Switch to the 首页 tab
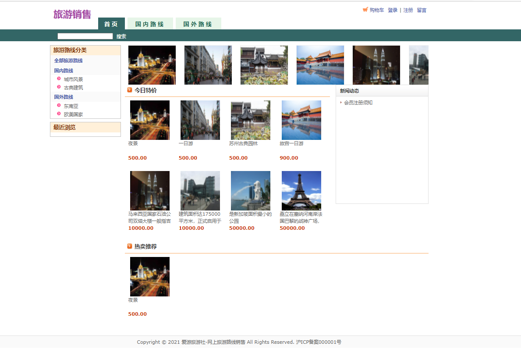This screenshot has height=353, width=521. coord(111,24)
